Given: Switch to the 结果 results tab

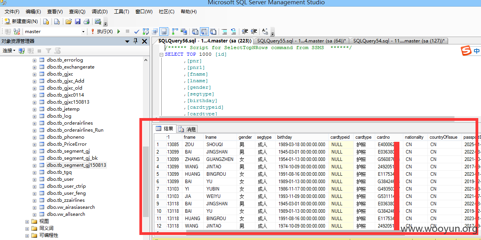Looking at the screenshot, I should 164,129.
